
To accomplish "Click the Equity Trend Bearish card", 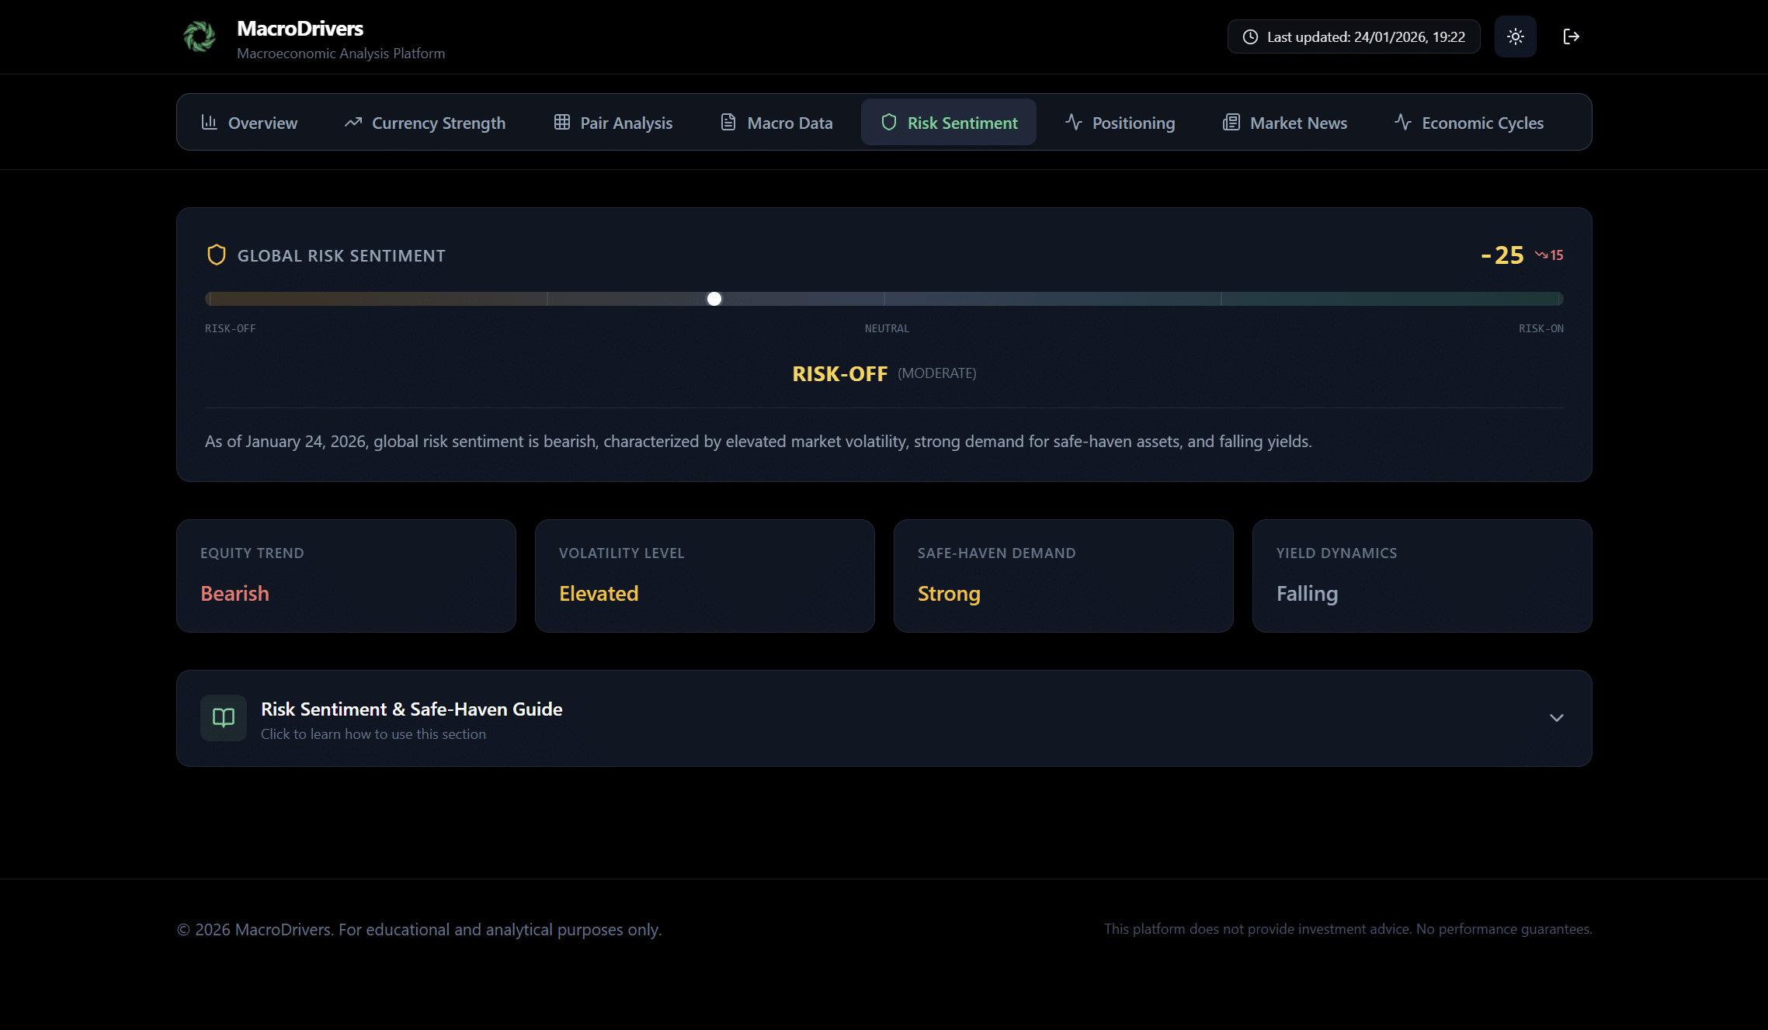I will [346, 576].
